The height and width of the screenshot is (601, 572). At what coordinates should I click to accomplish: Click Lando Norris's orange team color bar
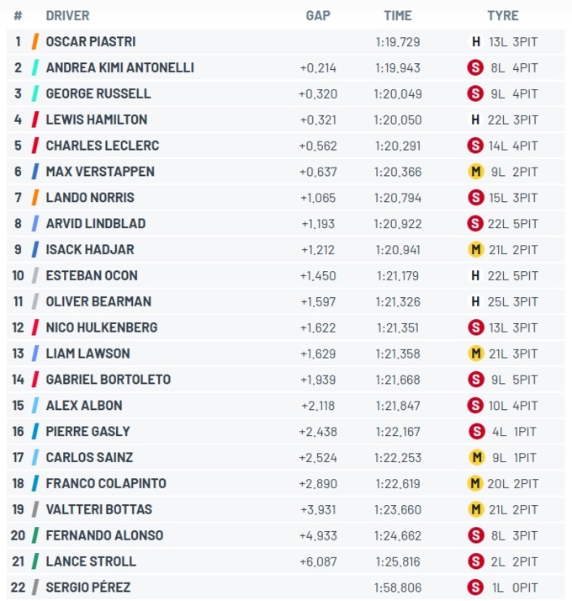pos(34,198)
